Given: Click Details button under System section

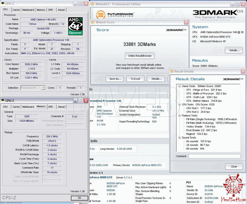Looking at the screenshot, I should tap(234, 50).
